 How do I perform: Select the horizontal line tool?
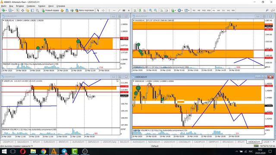pyautogui.click(x=114, y=10)
